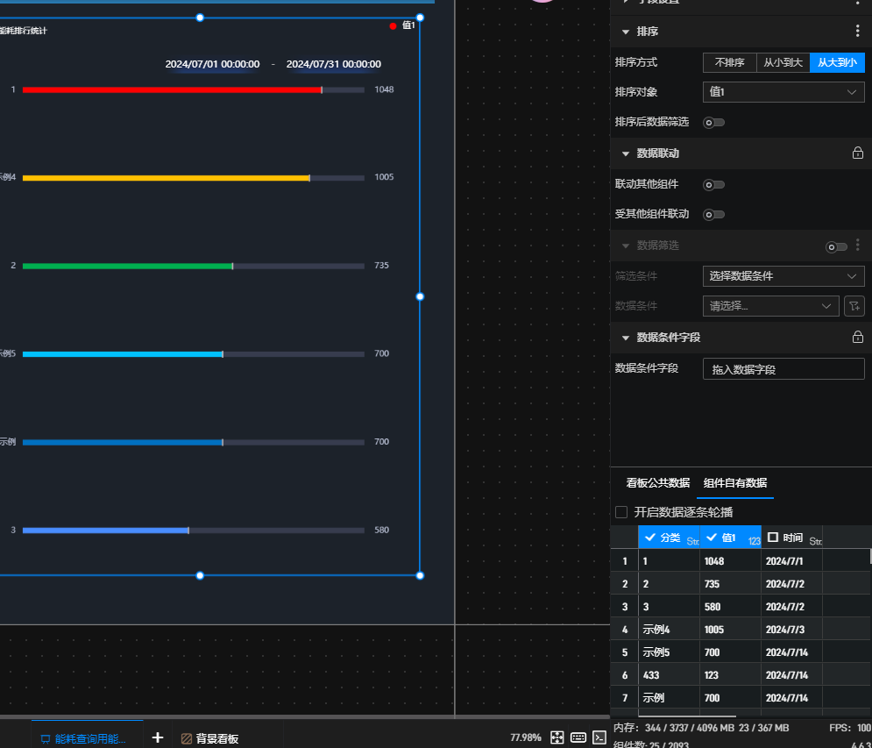Select 不排序 sort option

click(x=729, y=63)
